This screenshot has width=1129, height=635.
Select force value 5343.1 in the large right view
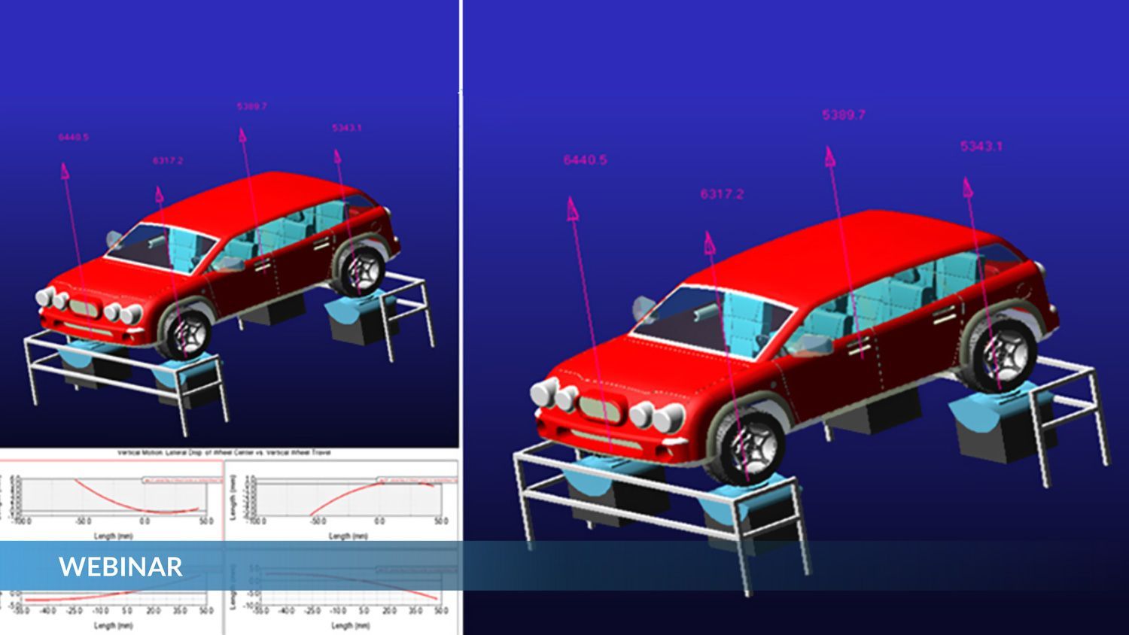(981, 146)
